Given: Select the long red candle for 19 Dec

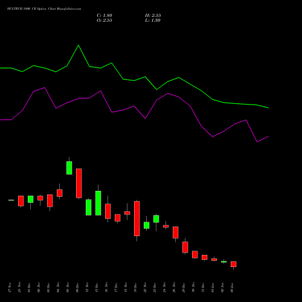Looking at the screenshot, I should coord(137,219).
